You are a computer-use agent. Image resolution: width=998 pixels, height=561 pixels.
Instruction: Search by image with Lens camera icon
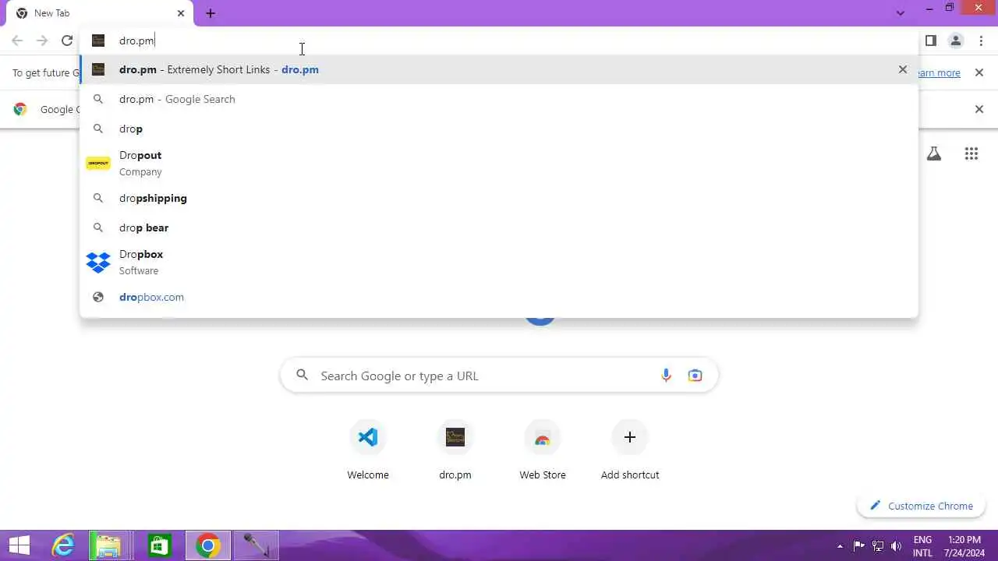click(695, 376)
